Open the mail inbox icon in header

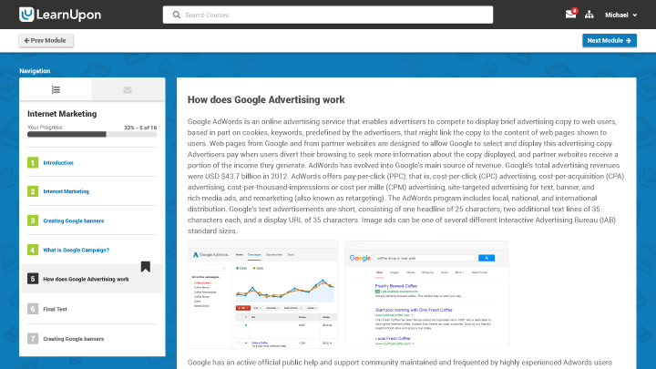point(570,15)
